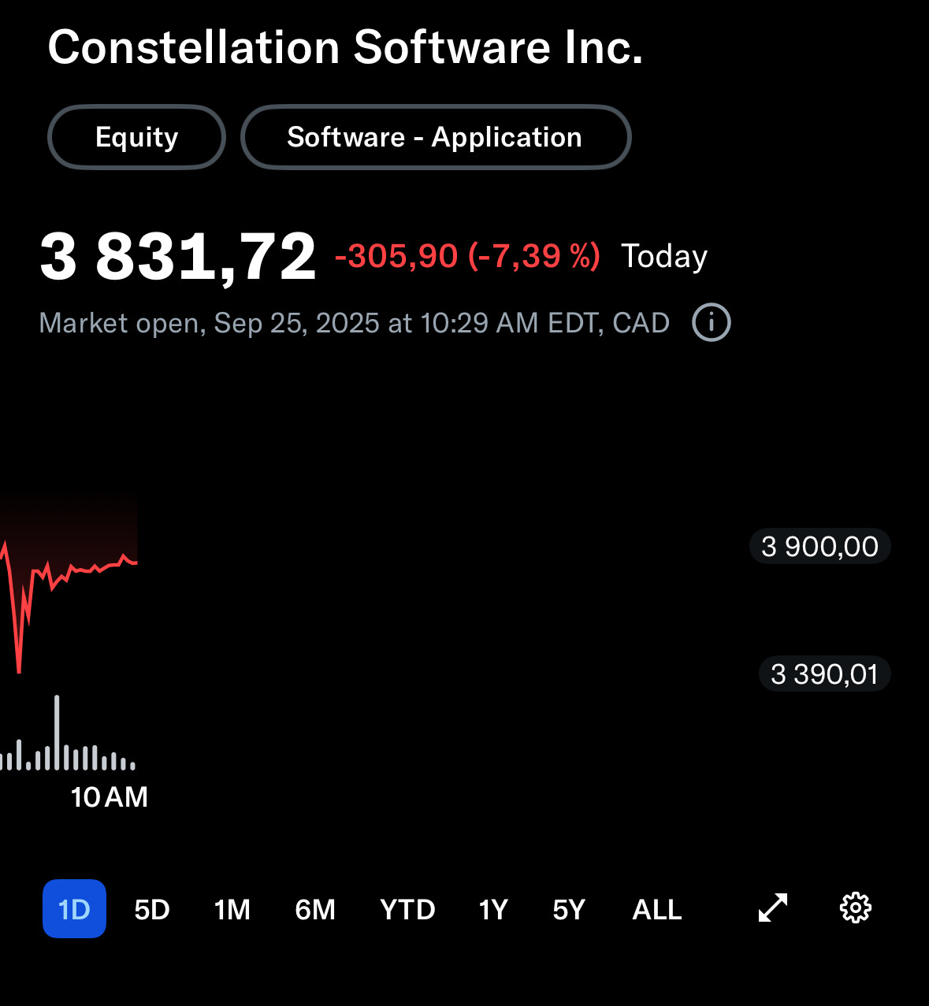Tap the info icon beside market status
The height and width of the screenshot is (1006, 929).
(712, 323)
